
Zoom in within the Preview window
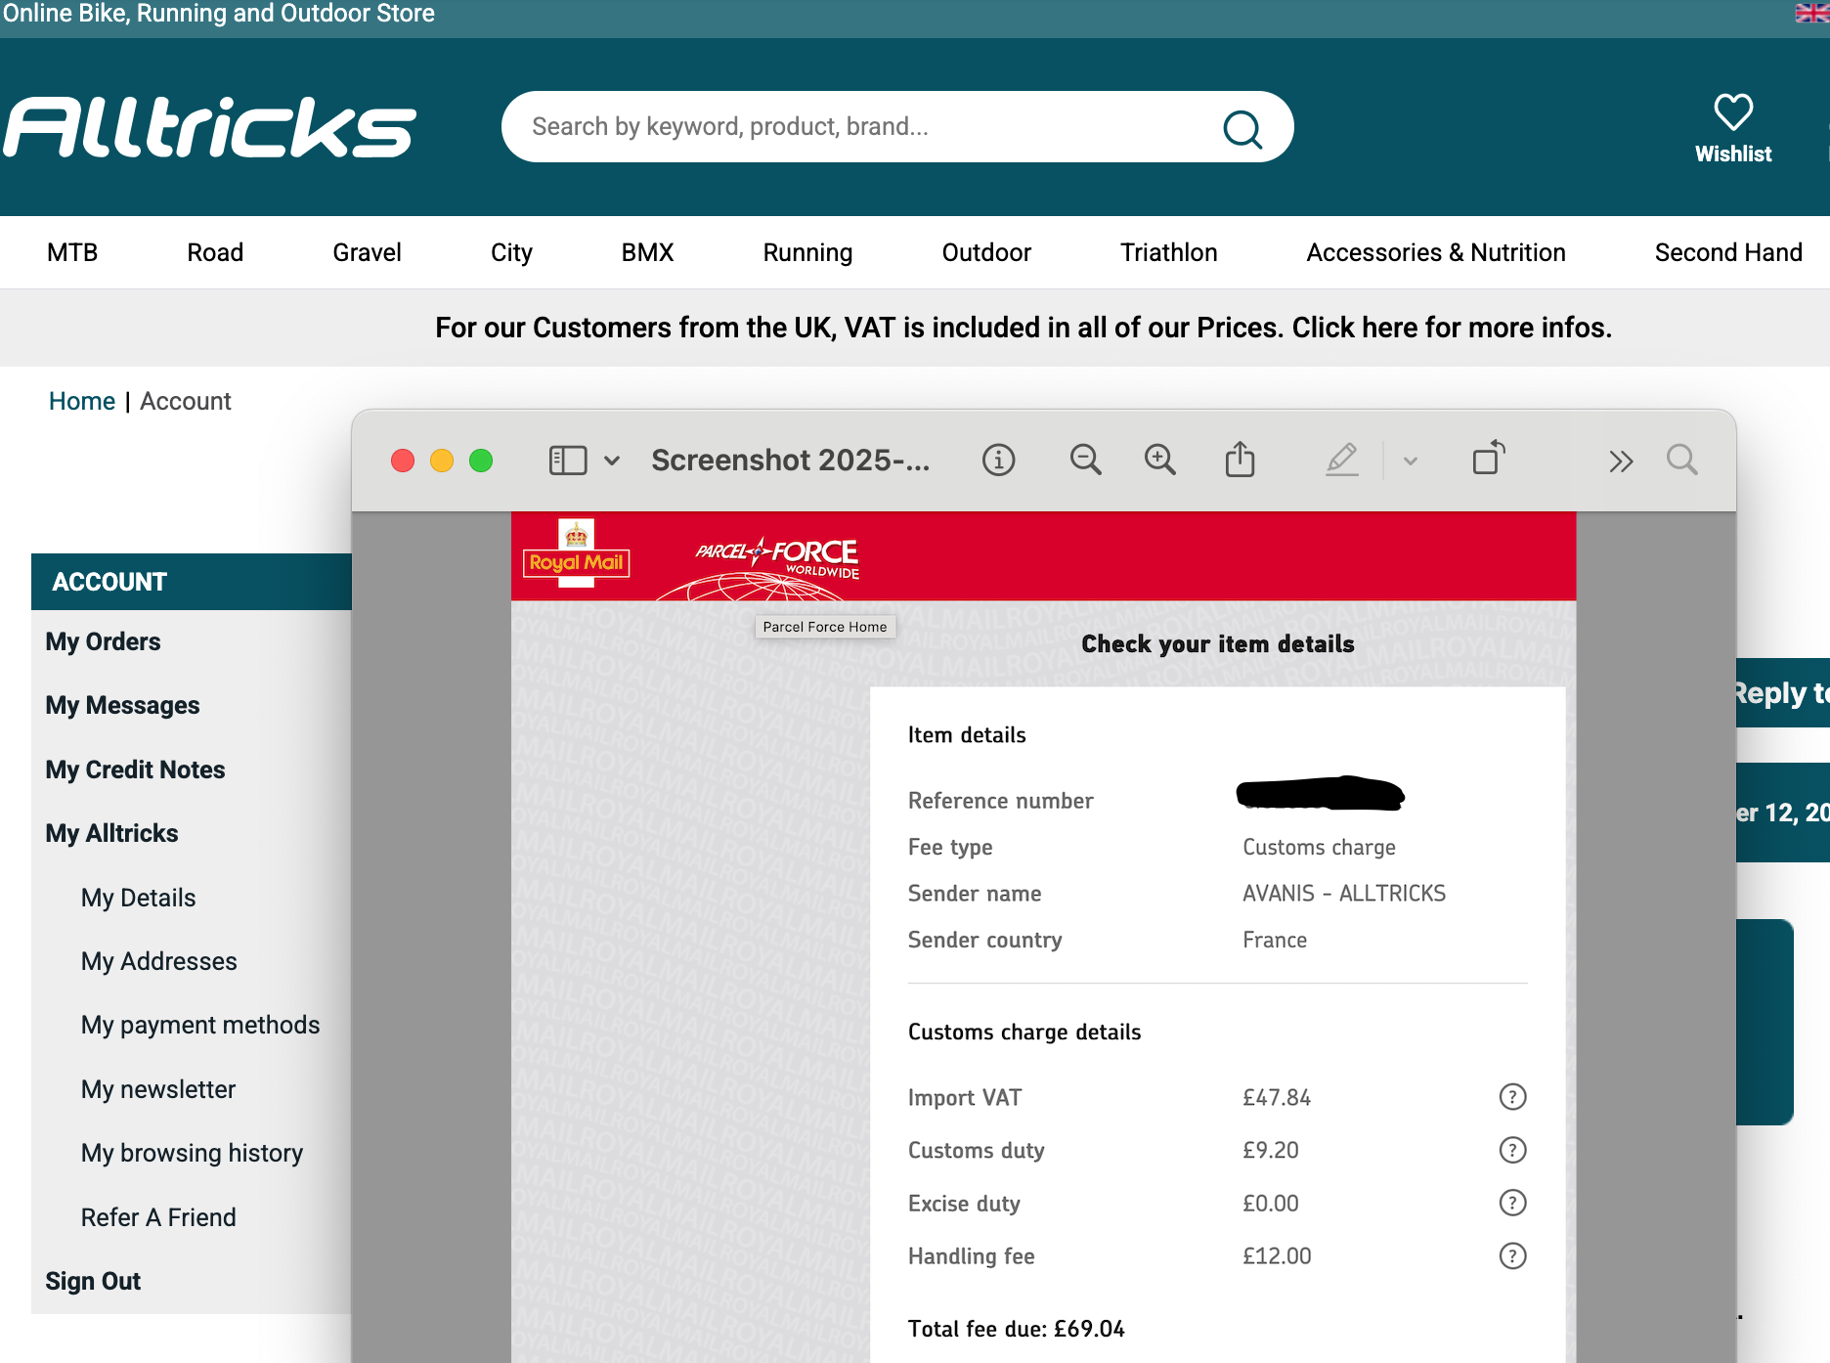tap(1160, 460)
